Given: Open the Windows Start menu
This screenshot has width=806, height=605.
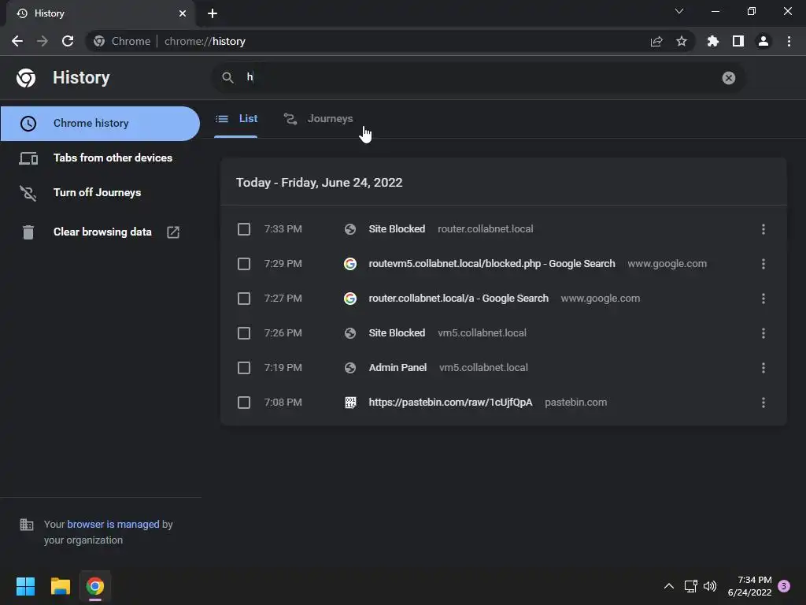Looking at the screenshot, I should (x=25, y=586).
